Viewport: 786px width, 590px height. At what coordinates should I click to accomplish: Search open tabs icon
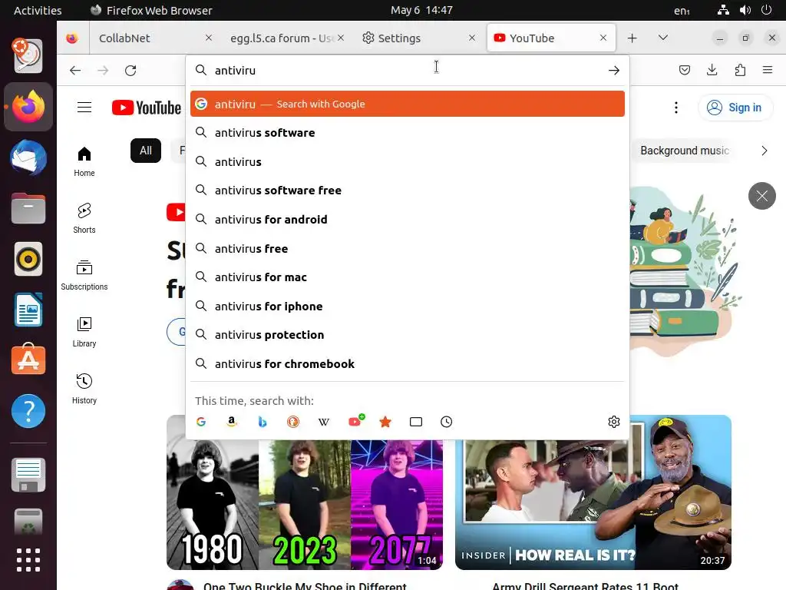(x=416, y=422)
